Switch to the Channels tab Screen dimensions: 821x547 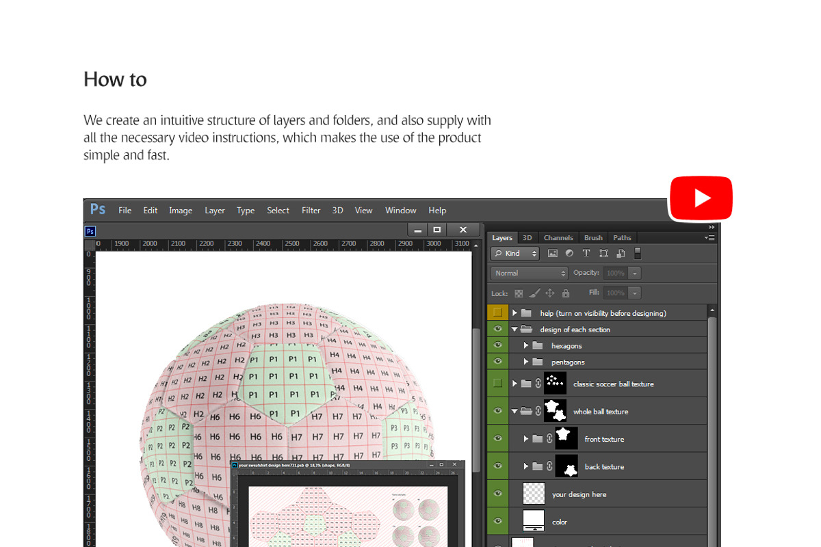558,238
